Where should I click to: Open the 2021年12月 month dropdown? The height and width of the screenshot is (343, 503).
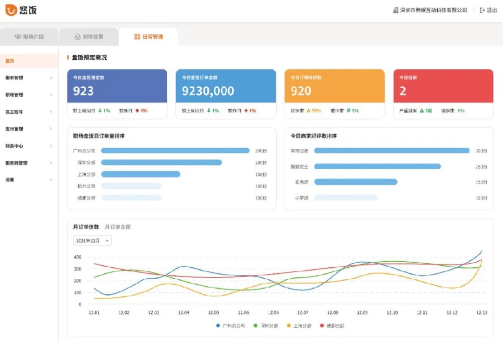pyautogui.click(x=92, y=241)
